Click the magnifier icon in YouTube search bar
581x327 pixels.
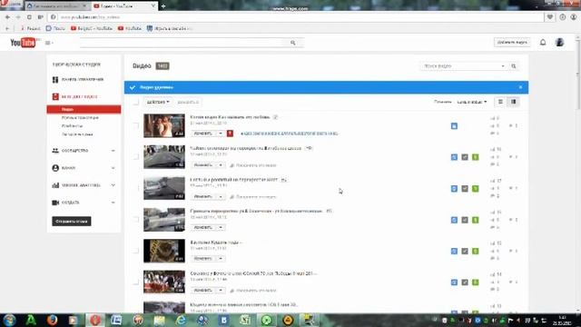292,43
